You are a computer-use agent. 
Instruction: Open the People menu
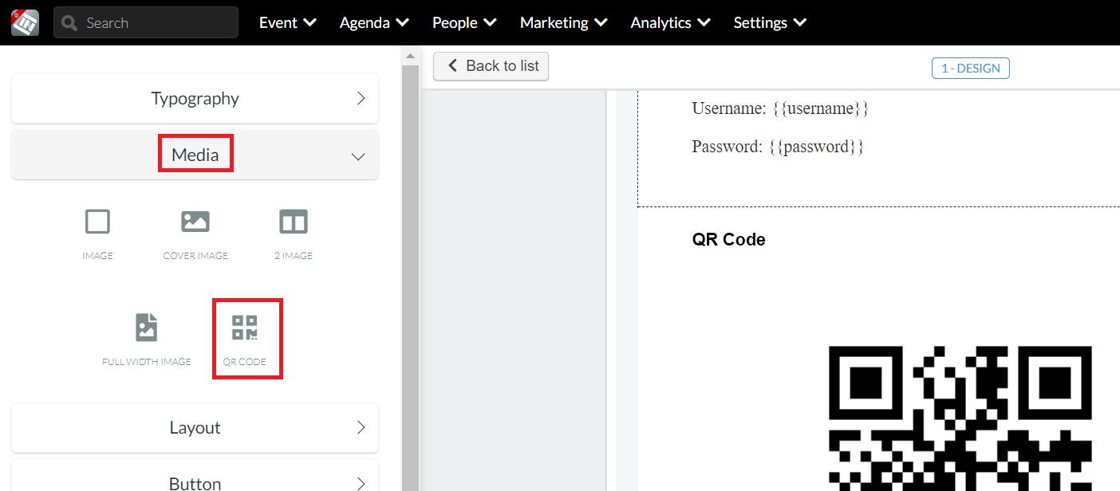tap(464, 22)
